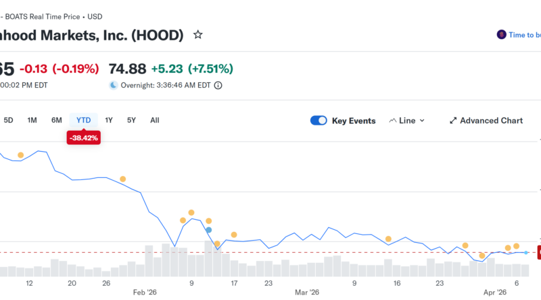Show the All time range
The width and height of the screenshot is (541, 300).
155,120
